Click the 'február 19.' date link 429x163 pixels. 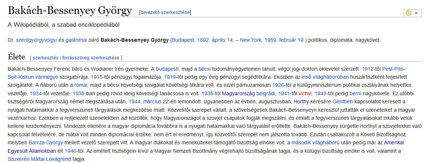pyautogui.click(x=291, y=40)
